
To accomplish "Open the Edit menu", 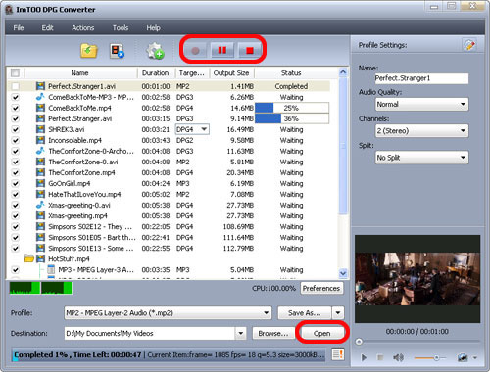I will [47, 28].
